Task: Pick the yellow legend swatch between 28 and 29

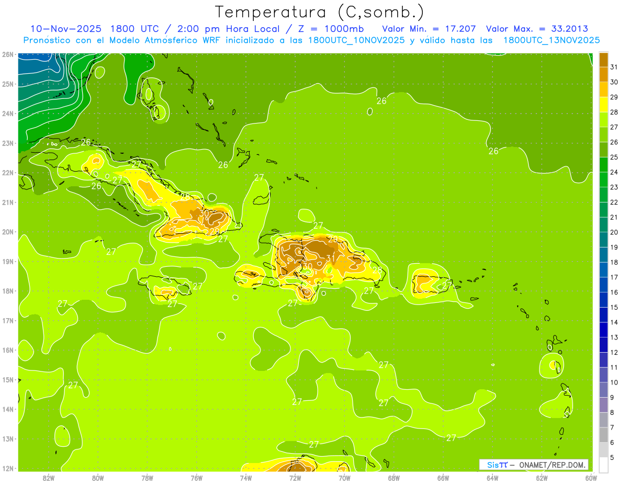Action: click(x=603, y=105)
